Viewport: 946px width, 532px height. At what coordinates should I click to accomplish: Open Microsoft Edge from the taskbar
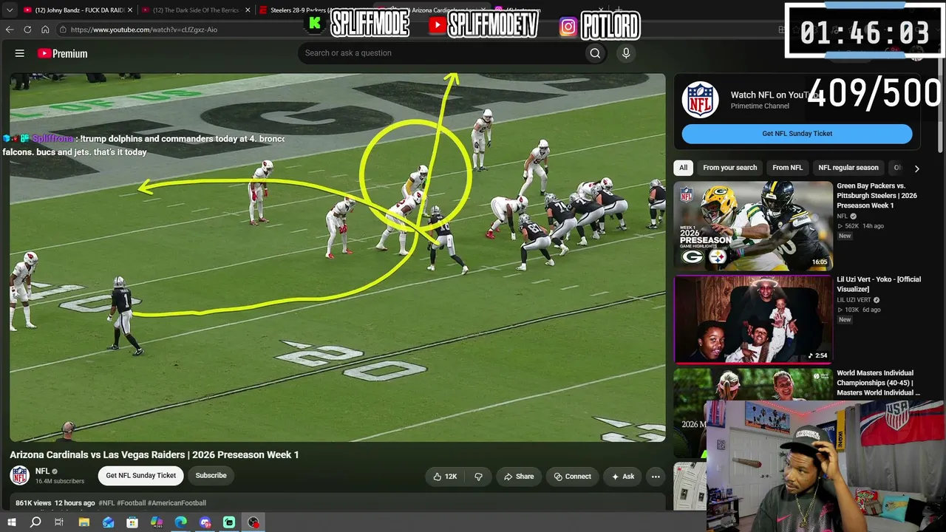tap(181, 522)
